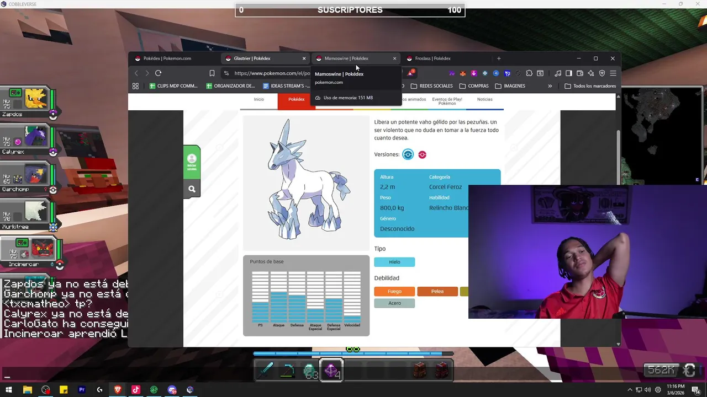The image size is (707, 397).
Task: Bookmark this page with the bookmark icon
Action: pos(212,73)
